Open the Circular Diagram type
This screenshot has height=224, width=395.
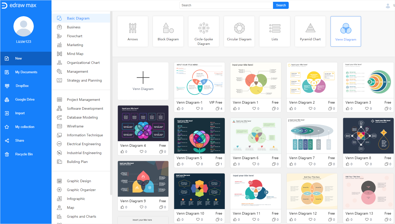[239, 31]
